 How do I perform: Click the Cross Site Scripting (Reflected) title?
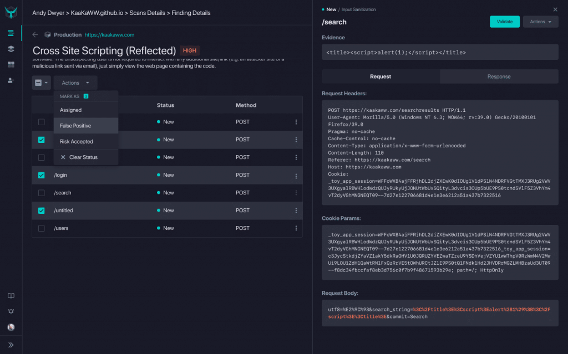pos(104,50)
